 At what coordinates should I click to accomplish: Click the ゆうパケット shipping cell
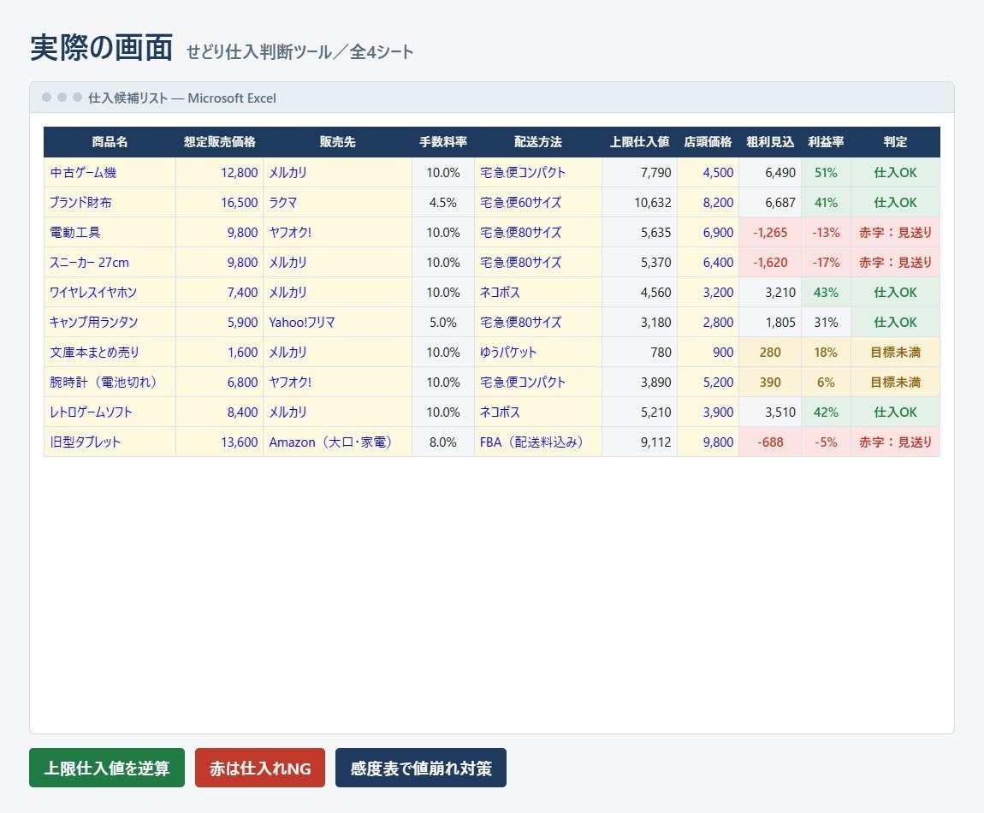point(538,353)
